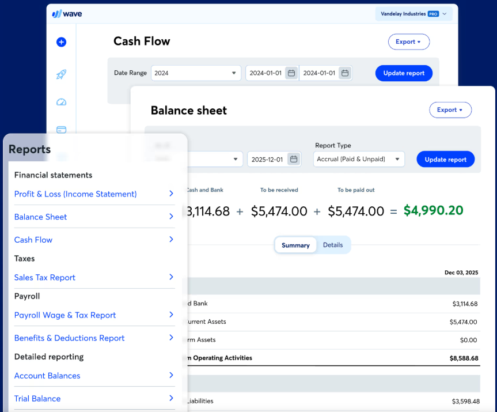Open calendar icon beside 2025-12-01 date
Image resolution: width=497 pixels, height=412 pixels.
tap(294, 159)
